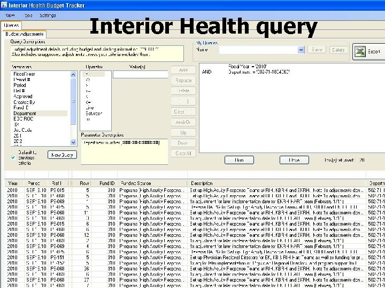Click the Funding Source column header
This screenshot has width=385, height=288.
(152, 183)
